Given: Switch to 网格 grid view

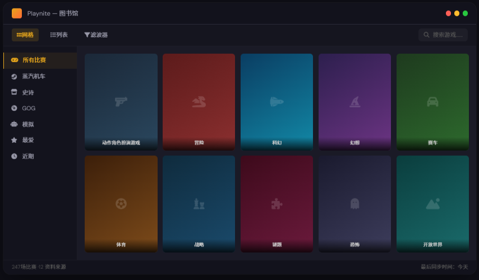Looking at the screenshot, I should click(25, 35).
